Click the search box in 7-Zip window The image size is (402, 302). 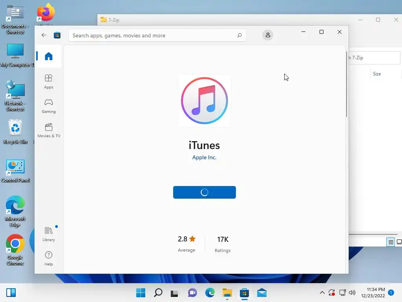coord(374,58)
